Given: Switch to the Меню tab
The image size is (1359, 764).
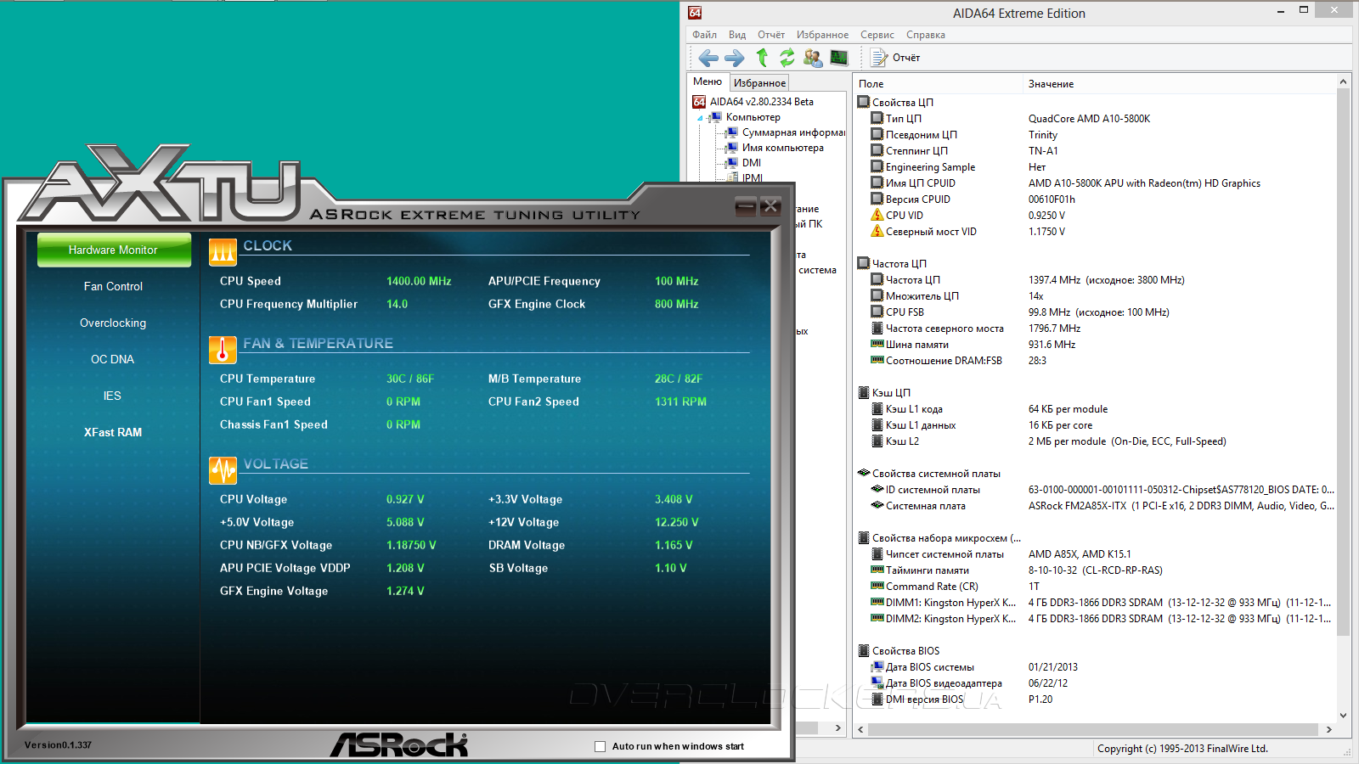Looking at the screenshot, I should click(x=708, y=81).
